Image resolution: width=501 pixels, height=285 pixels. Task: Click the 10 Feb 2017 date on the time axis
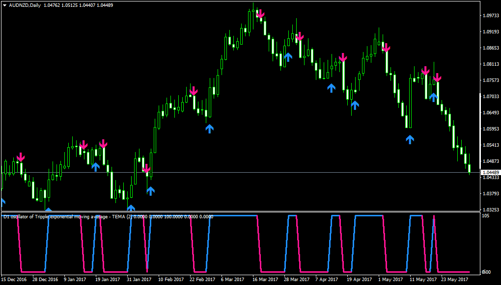coord(171,279)
